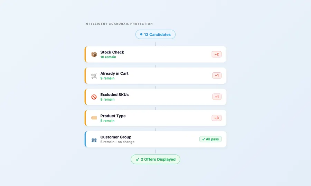Select the 2 Offers Displayed pill

coord(155,159)
